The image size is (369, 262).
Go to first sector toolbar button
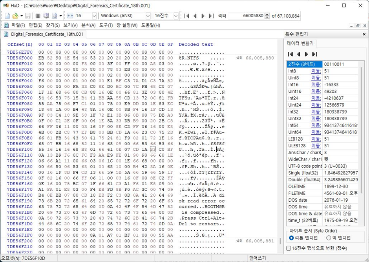[187, 16]
